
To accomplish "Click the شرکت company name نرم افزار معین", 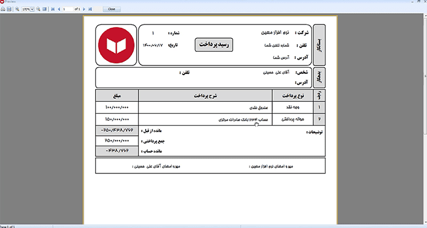I will point(275,32).
